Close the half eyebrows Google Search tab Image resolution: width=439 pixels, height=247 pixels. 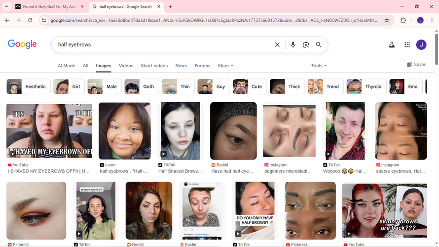point(159,6)
